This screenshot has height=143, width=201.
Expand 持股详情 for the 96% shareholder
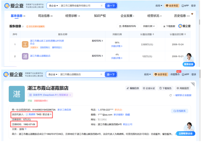(117, 46)
